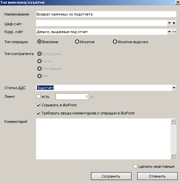
Task: Close the Тип внесения/изъятия dialog
Action: (178, 2)
